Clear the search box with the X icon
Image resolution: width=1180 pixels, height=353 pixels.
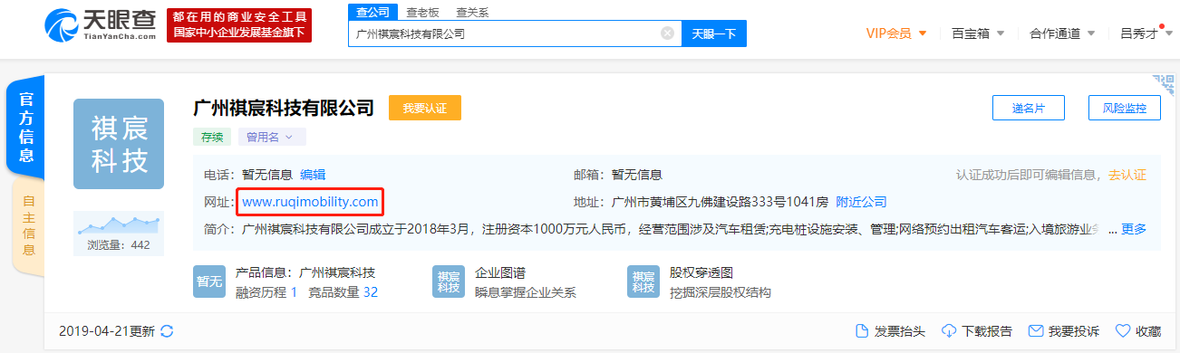coord(667,33)
